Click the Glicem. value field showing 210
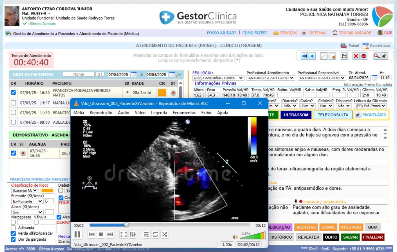Image resolution: width=397 pixels, height=252 pixels. coord(368,95)
